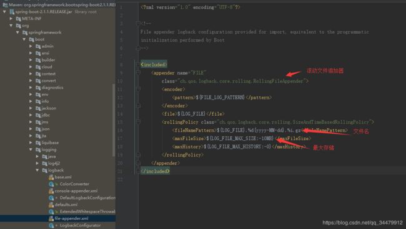
Task: Fold the XML comment block marker
Action: 138,23
